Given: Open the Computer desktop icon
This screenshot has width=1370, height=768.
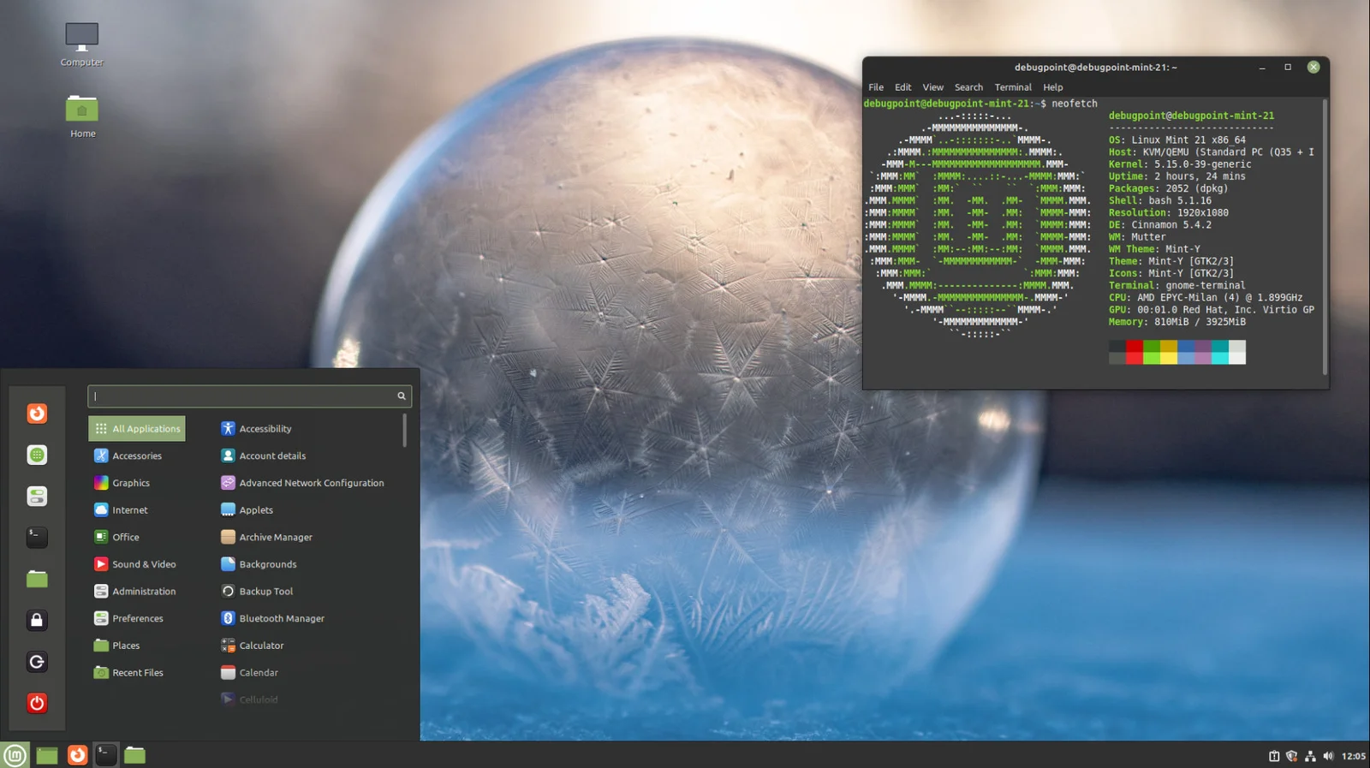Looking at the screenshot, I should [x=82, y=45].
